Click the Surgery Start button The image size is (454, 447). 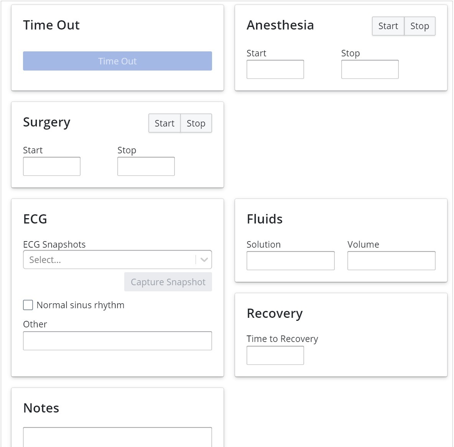(x=164, y=123)
